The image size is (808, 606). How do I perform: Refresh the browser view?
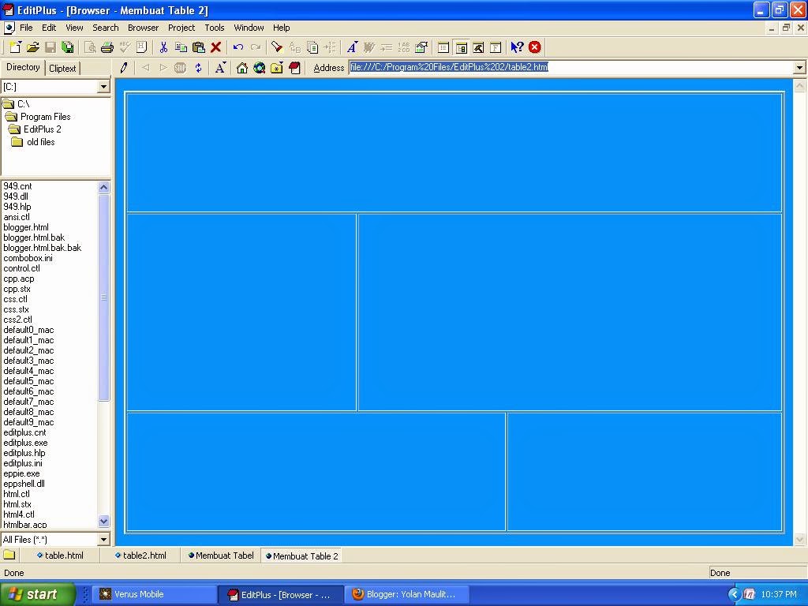click(x=197, y=68)
